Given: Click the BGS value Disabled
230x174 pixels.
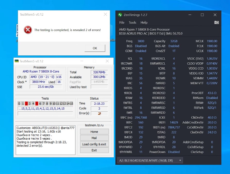Looking at the screenshot, I should point(141,46).
